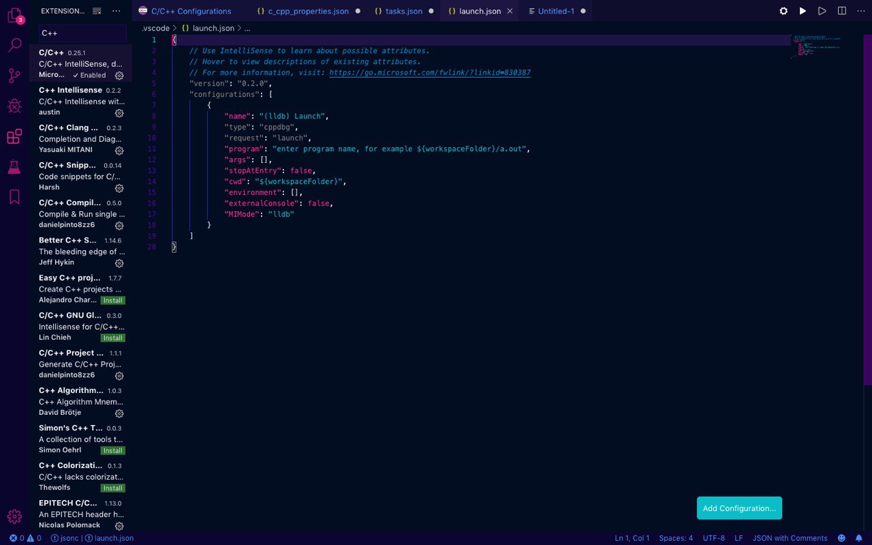Click the Enabled label on C/C++ extension
This screenshot has width=872, height=545.
point(89,75)
